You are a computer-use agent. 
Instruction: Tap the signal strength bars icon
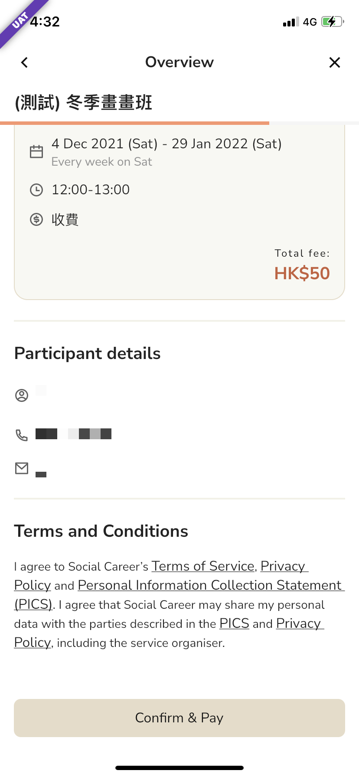click(291, 22)
